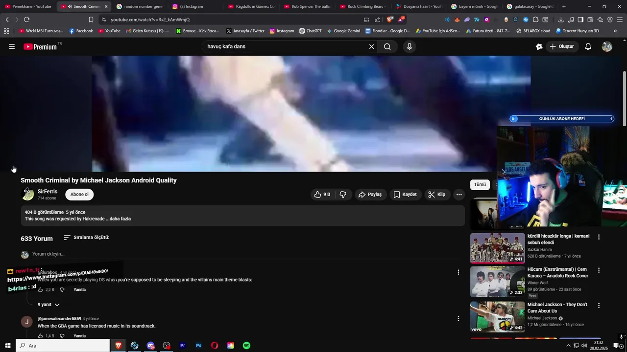
Task: Reply to durabox comment with Yanıtla
Action: [79, 289]
